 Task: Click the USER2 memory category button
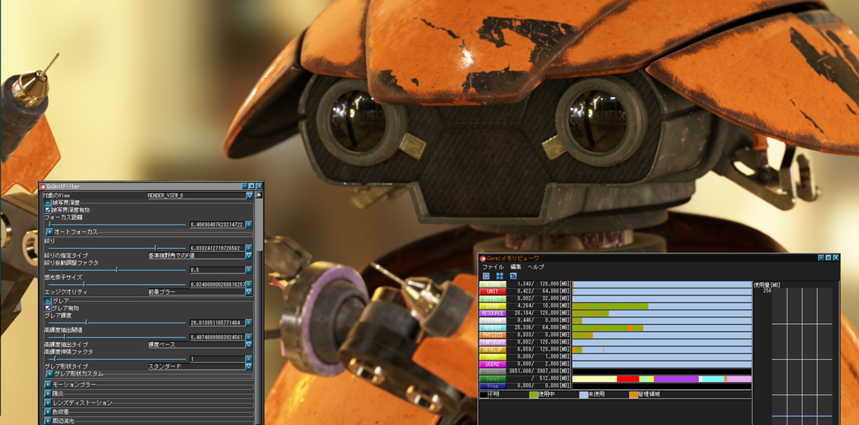click(x=492, y=364)
